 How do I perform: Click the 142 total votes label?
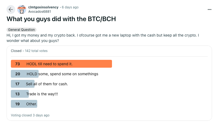pos(36,51)
